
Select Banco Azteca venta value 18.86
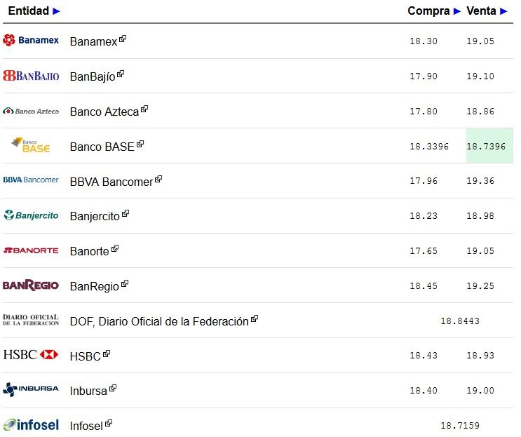coord(480,112)
